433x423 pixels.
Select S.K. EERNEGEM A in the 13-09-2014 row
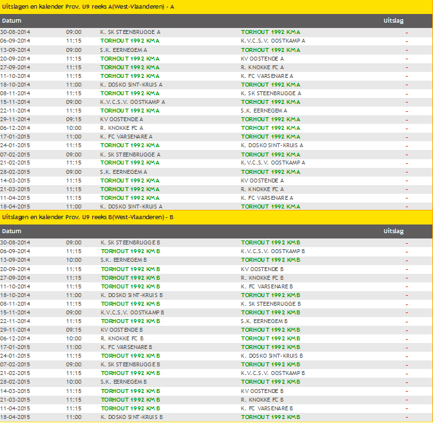pyautogui.click(x=123, y=50)
